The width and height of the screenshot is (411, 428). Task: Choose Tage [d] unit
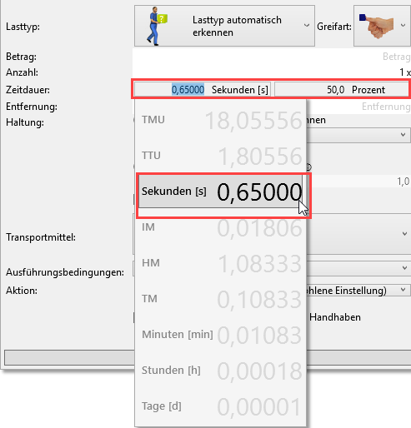pos(220,406)
